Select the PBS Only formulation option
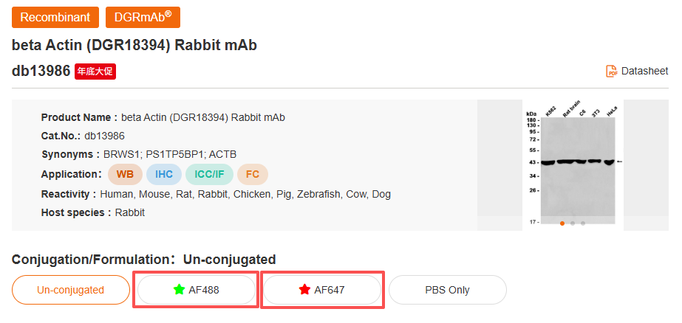Viewport: 682px width, 323px height. click(447, 290)
